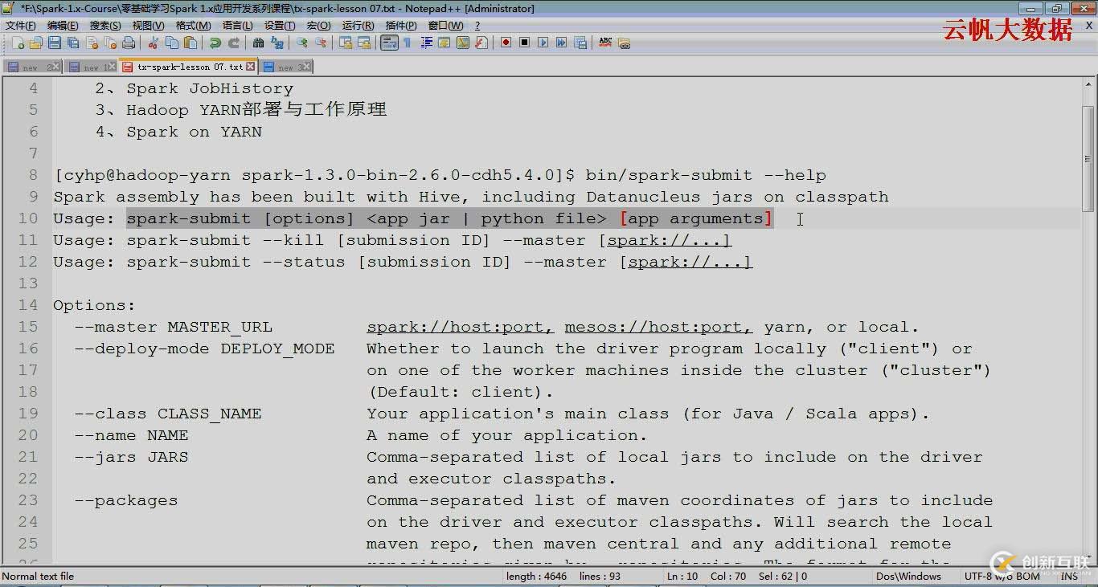Image resolution: width=1098 pixels, height=587 pixels.
Task: Open the Replace dialog icon
Action: (x=277, y=43)
